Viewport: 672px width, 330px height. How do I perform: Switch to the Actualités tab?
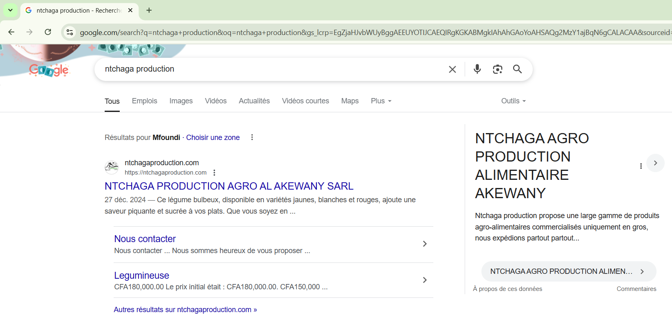click(x=254, y=101)
